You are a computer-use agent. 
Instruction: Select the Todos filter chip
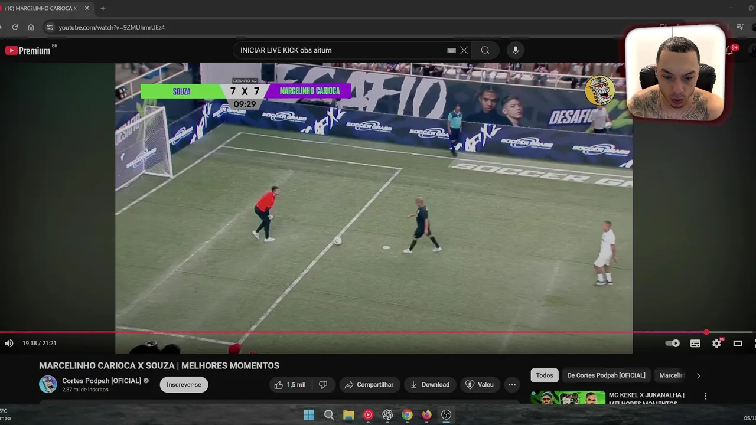tap(545, 375)
